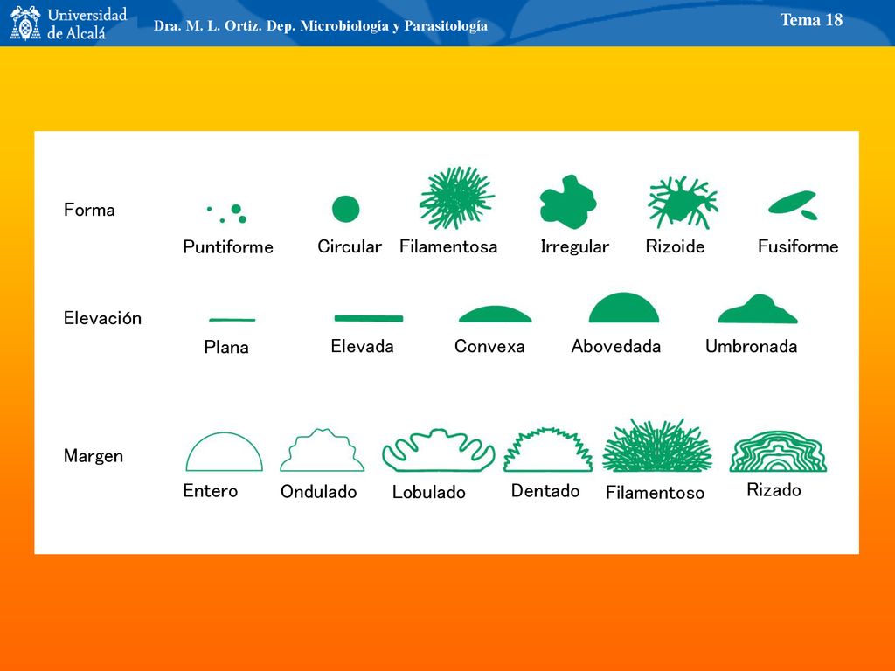
Task: Click the 'Dentado' label
Action: pos(545,491)
